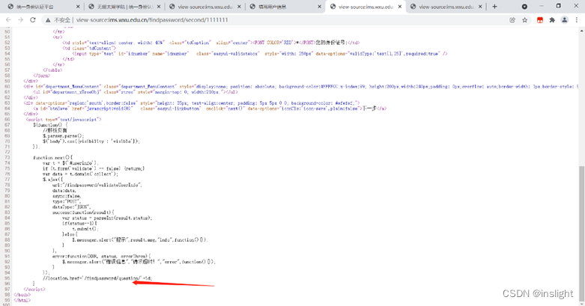Click the closing </body> tag line
585x306 pixels.
tap(22, 295)
